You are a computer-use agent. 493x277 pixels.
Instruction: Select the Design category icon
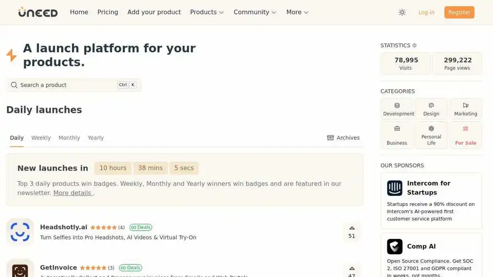coord(431,106)
